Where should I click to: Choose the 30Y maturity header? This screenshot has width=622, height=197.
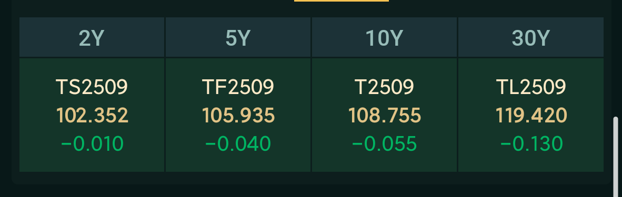tap(531, 37)
